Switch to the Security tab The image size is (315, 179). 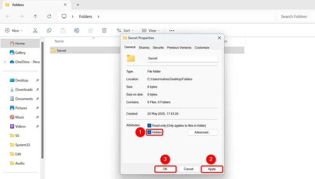click(158, 47)
